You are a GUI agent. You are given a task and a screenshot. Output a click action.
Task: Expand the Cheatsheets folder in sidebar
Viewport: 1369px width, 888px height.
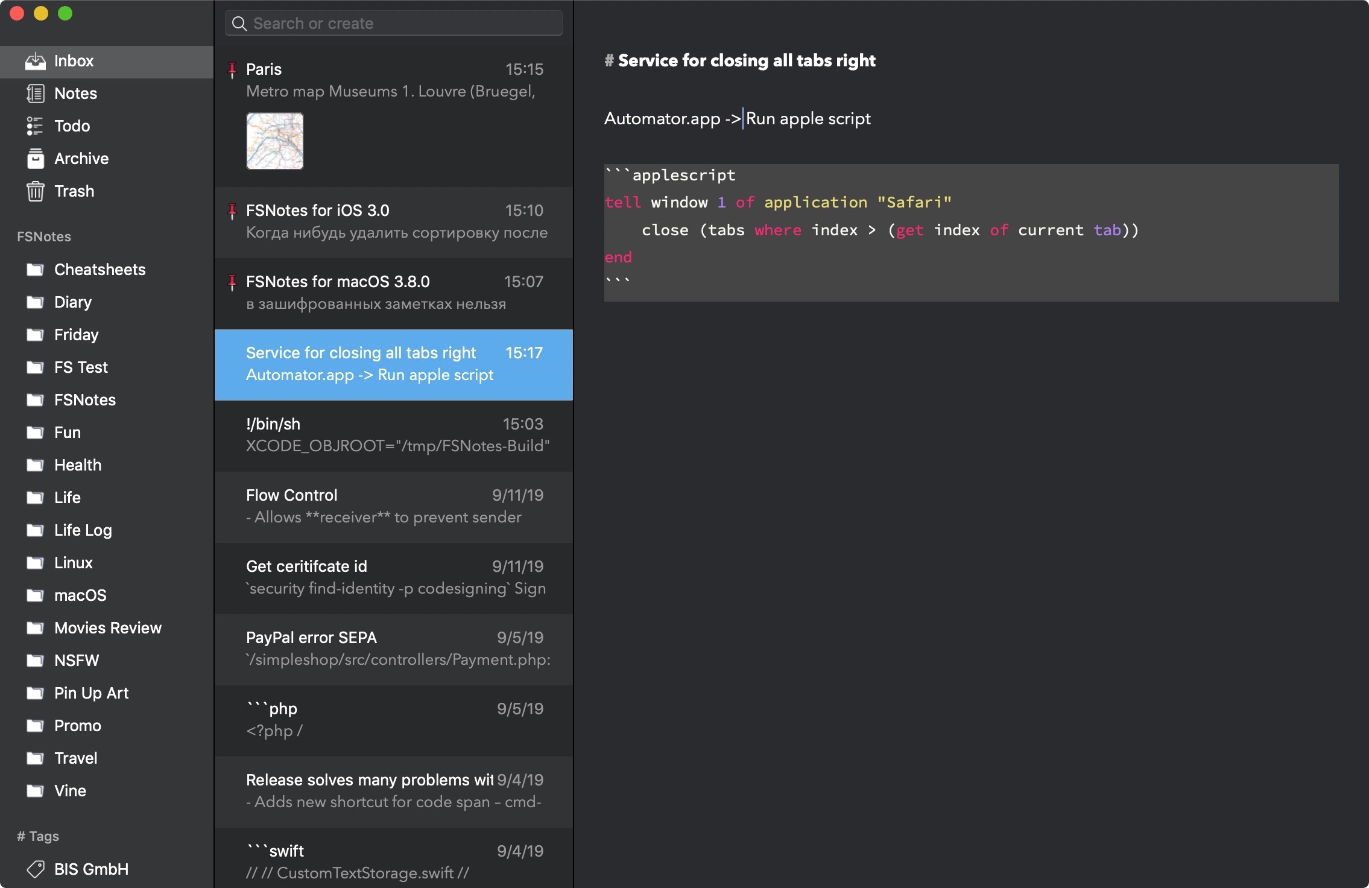(x=100, y=268)
